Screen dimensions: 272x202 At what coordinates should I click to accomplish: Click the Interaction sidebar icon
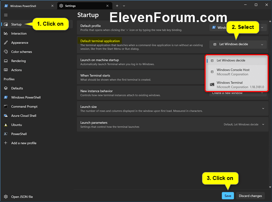pyautogui.click(x=6, y=34)
